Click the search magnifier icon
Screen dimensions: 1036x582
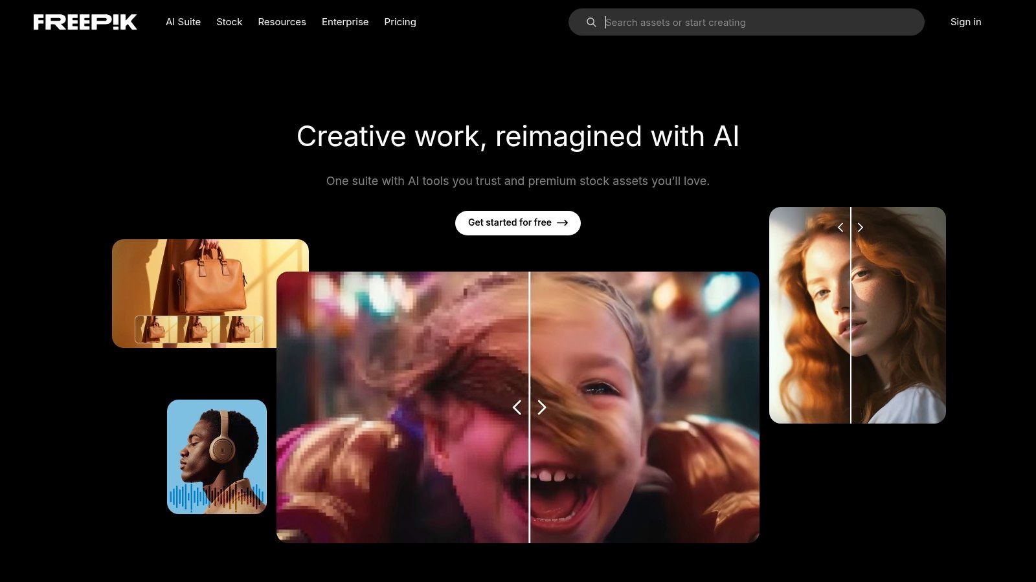591,22
